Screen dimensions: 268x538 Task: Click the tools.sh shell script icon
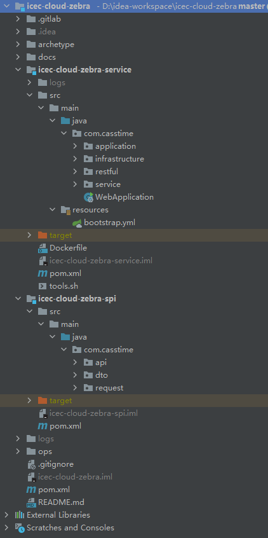(x=43, y=286)
